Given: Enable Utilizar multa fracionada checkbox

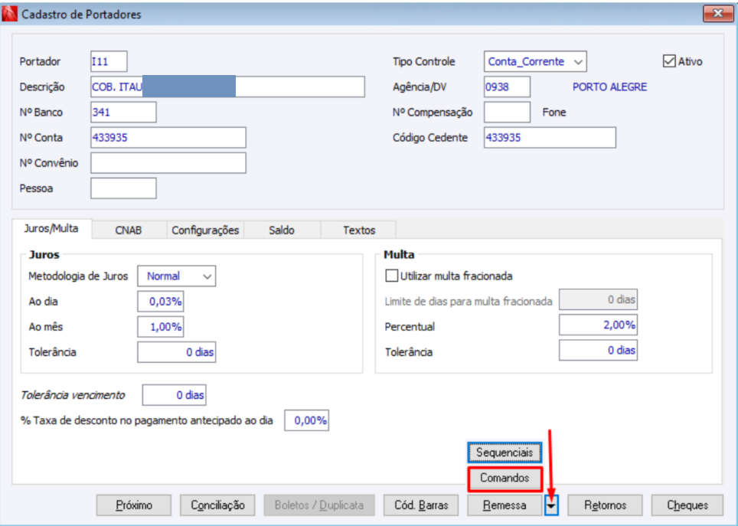Looking at the screenshot, I should (392, 276).
